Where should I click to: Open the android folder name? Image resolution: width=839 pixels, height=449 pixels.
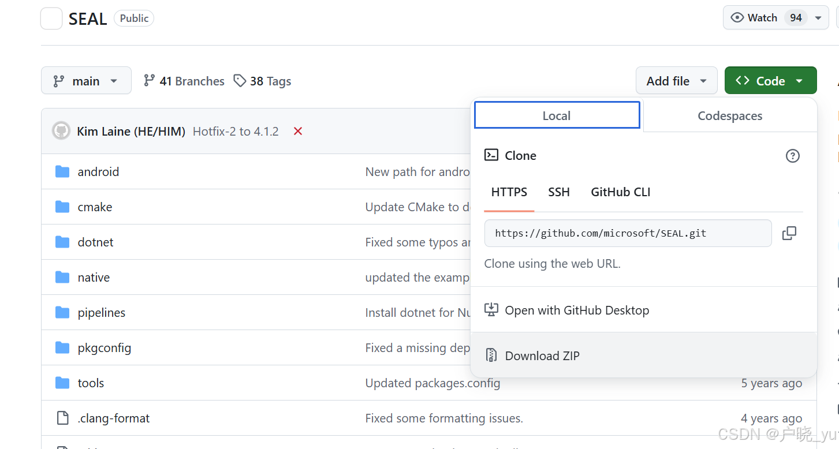pyautogui.click(x=98, y=172)
